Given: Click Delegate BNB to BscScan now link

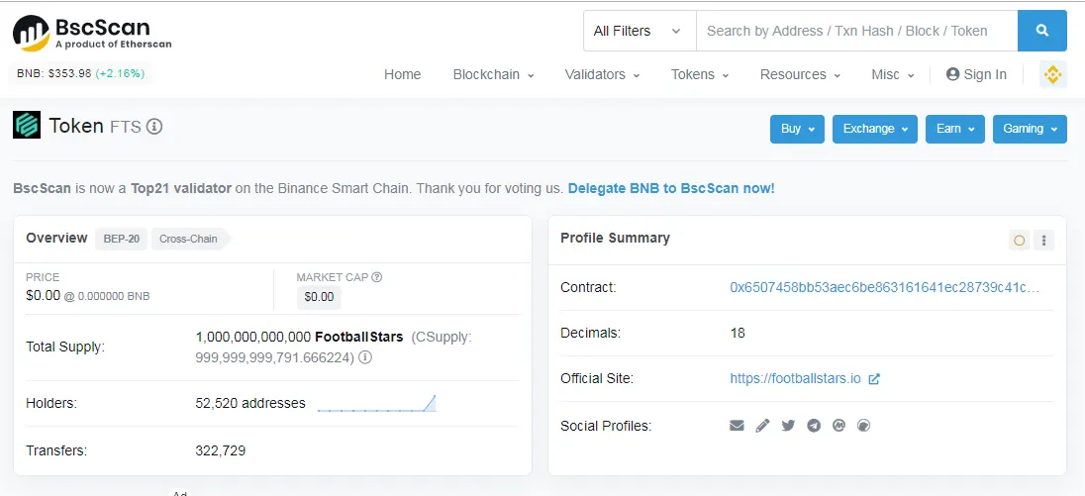Looking at the screenshot, I should pyautogui.click(x=671, y=188).
